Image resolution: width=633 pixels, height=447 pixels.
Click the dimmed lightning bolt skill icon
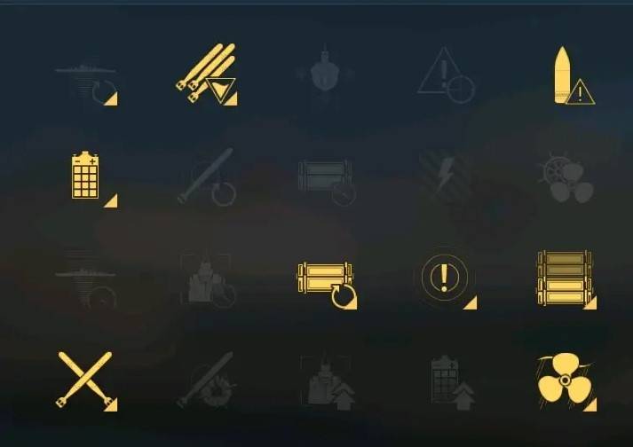point(446,176)
